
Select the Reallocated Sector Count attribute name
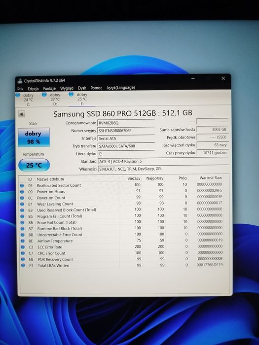click(59, 185)
